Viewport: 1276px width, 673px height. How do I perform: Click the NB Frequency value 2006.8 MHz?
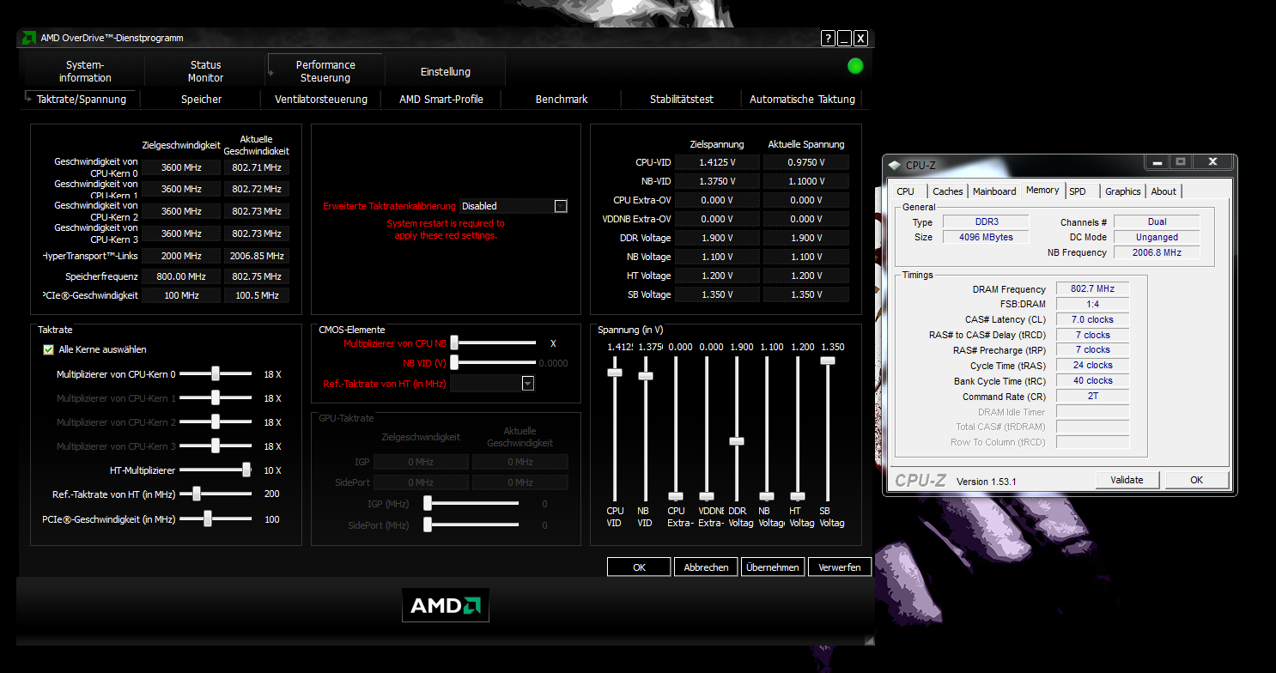[x=1157, y=252]
